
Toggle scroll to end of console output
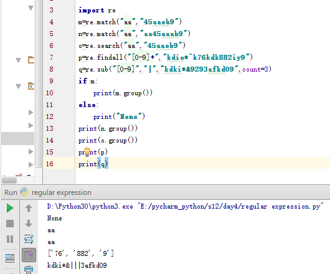29,255
